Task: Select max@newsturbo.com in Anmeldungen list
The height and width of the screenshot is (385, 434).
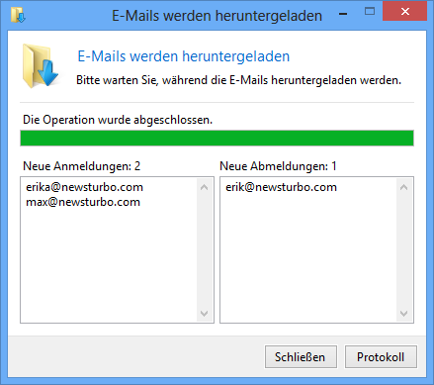Action: click(x=83, y=202)
